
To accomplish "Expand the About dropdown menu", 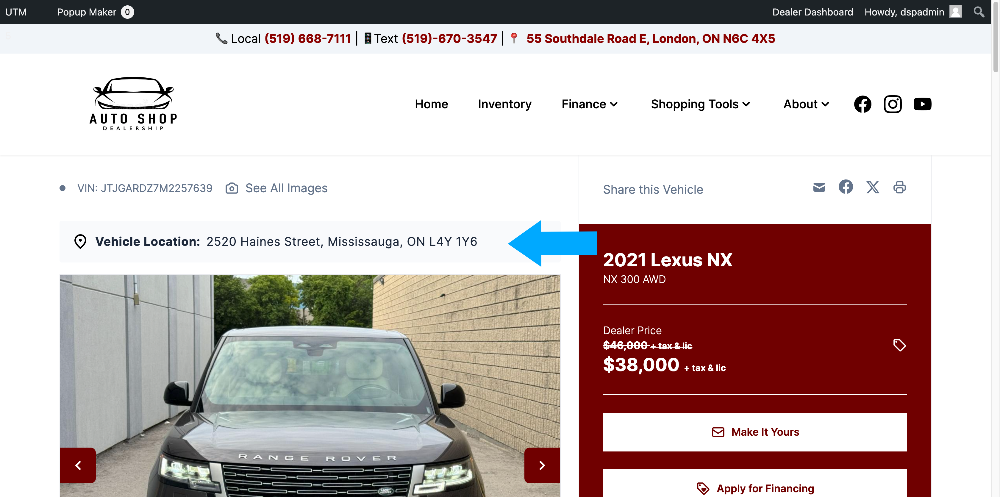I will pyautogui.click(x=806, y=104).
